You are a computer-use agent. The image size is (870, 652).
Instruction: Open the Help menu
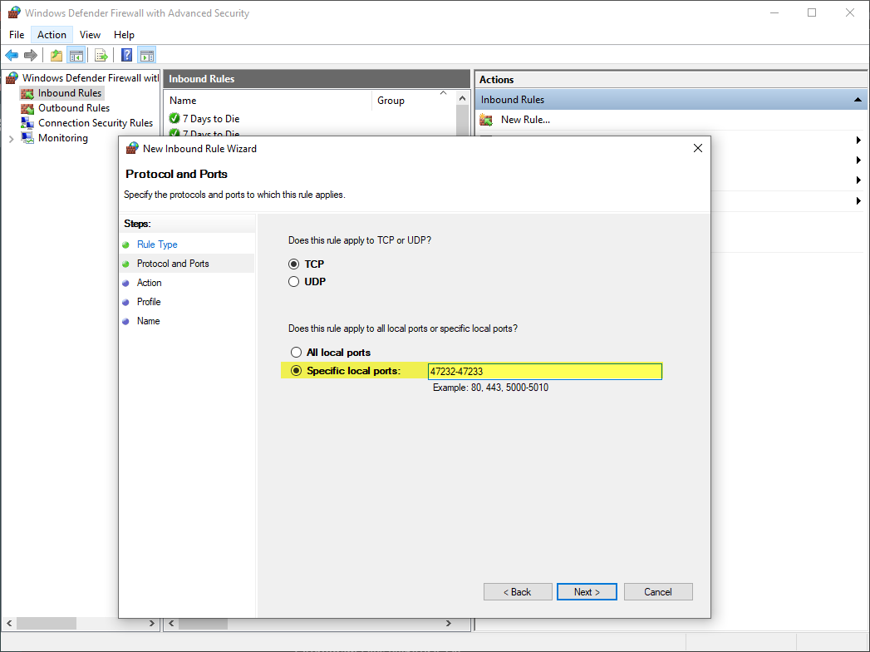click(x=124, y=34)
